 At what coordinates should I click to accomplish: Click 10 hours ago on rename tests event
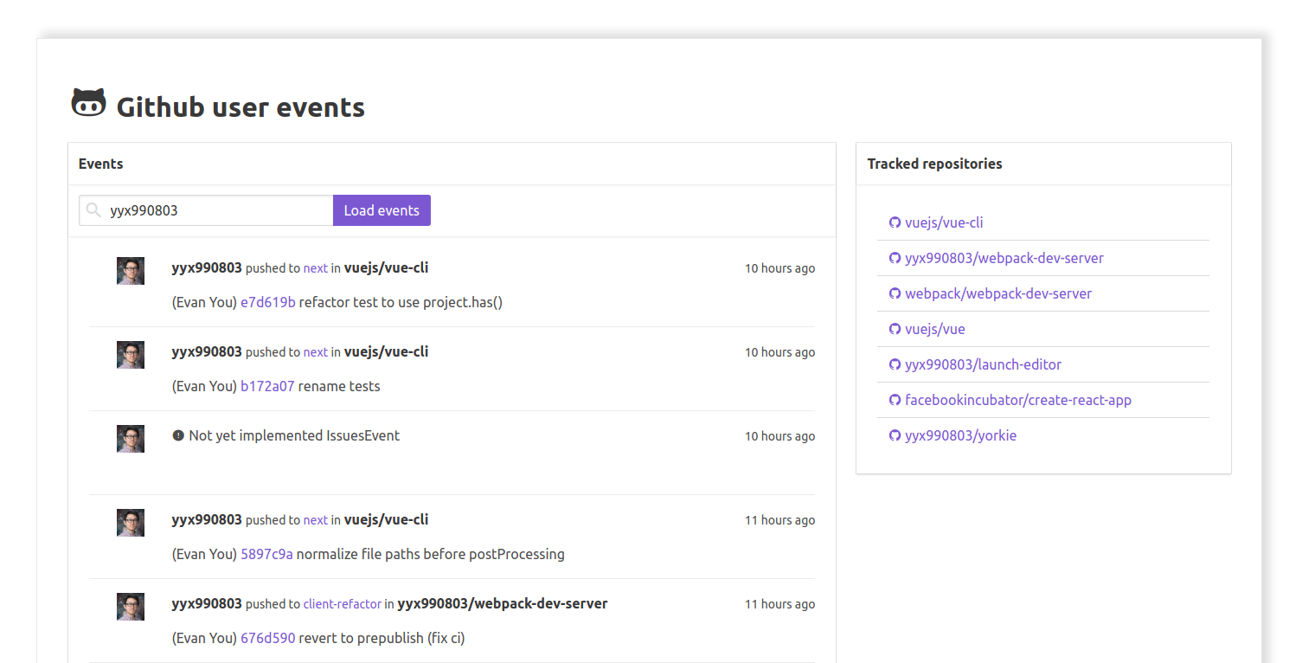(x=779, y=352)
